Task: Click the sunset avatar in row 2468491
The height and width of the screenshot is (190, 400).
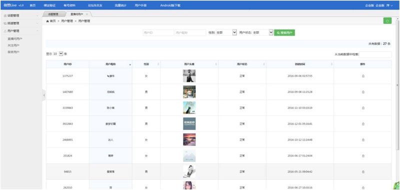Action: [x=189, y=139]
